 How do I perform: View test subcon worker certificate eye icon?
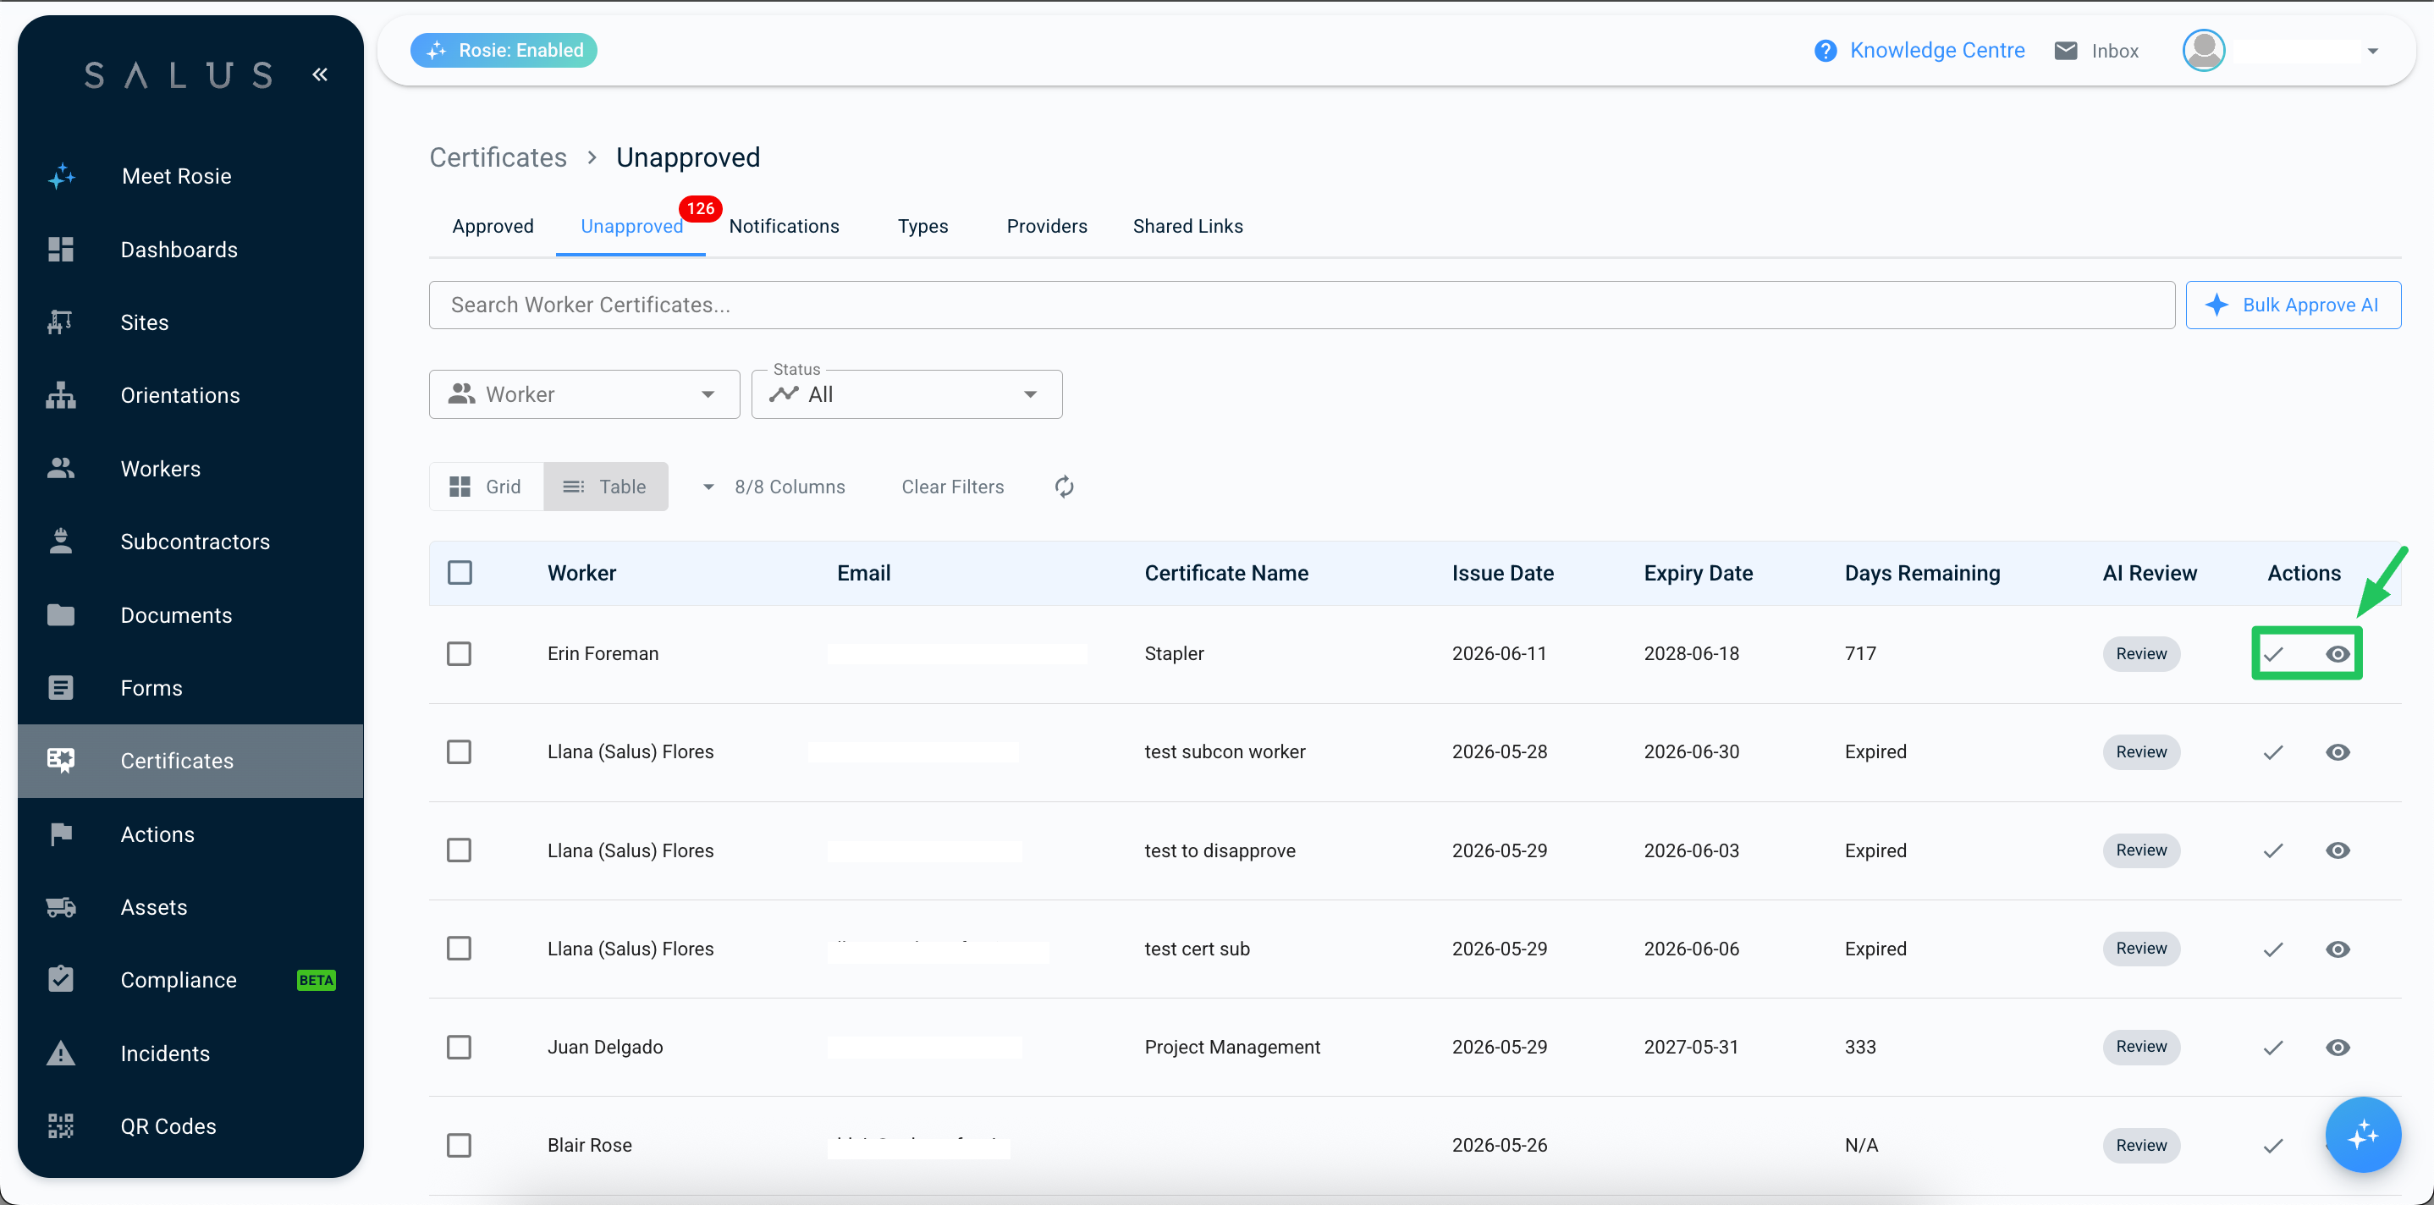(2338, 752)
